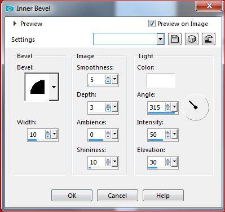This screenshot has width=225, height=212.
Task: Expand the Preview disclosure triangle
Action: (x=15, y=24)
